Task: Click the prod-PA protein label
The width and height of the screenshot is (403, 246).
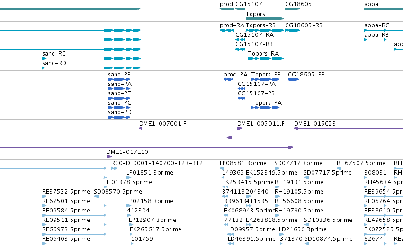Action: [235, 75]
